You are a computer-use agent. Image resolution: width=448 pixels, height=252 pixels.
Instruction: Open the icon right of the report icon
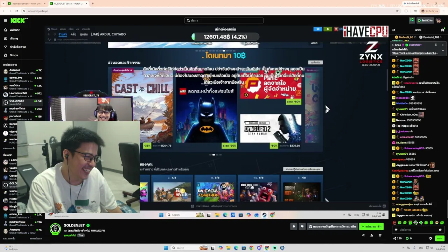coord(380,235)
